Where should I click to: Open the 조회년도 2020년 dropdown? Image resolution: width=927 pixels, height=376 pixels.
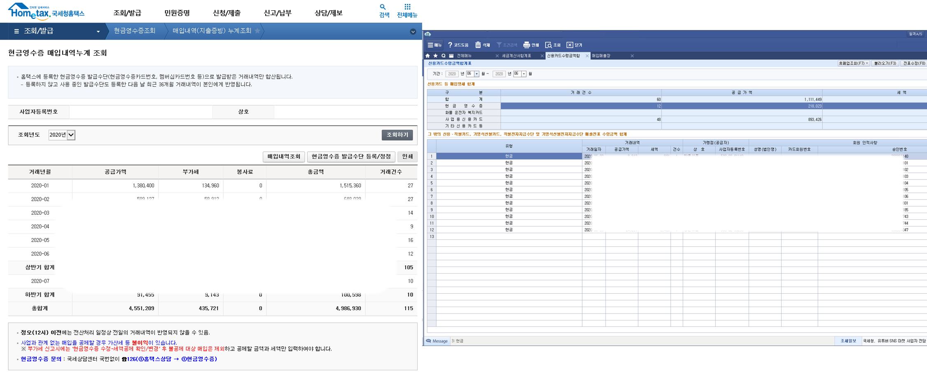point(62,135)
